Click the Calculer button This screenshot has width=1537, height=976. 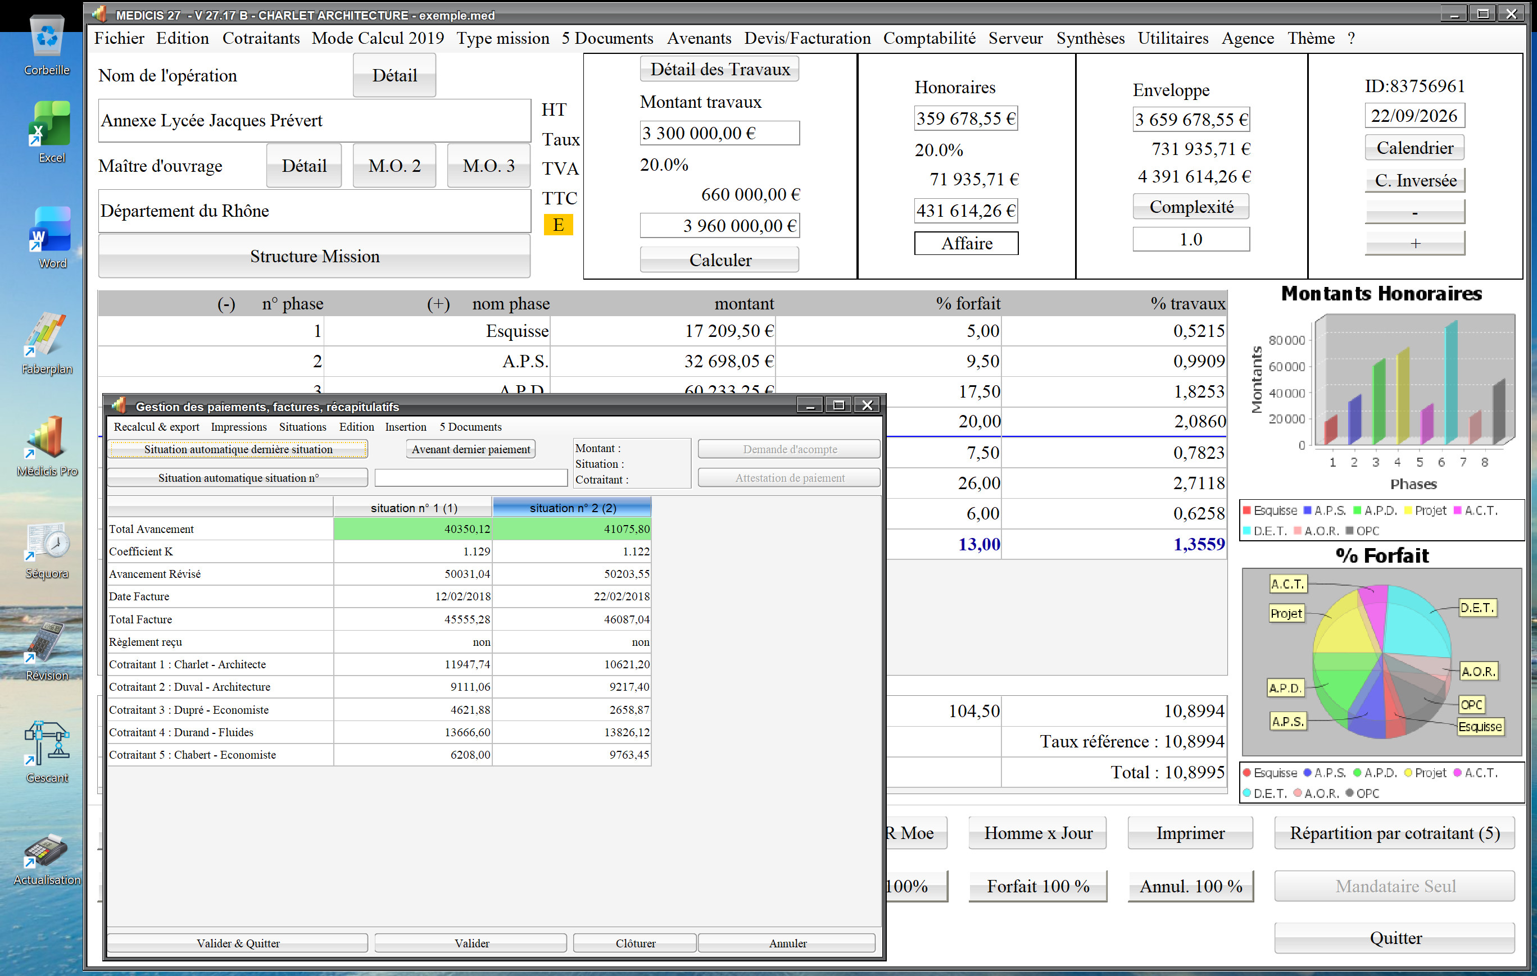pyautogui.click(x=719, y=259)
